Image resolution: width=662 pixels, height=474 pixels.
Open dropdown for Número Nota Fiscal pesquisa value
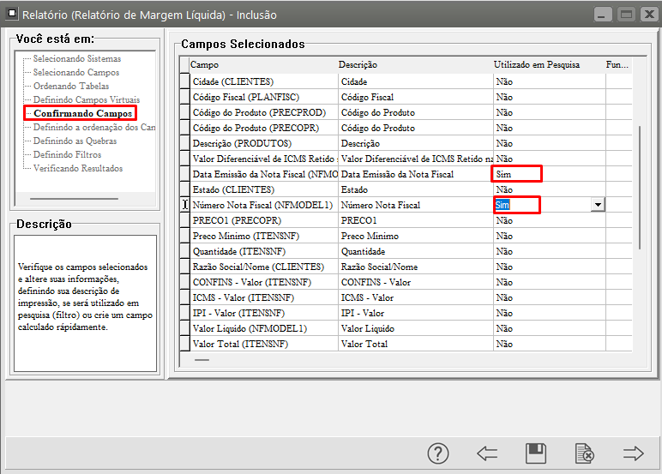pos(598,205)
